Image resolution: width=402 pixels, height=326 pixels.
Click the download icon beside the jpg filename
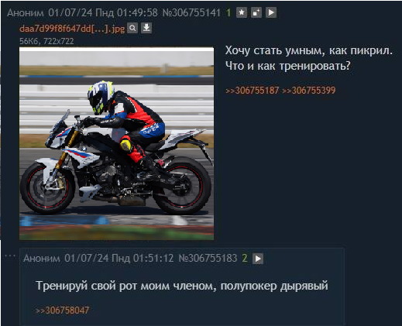[146, 28]
